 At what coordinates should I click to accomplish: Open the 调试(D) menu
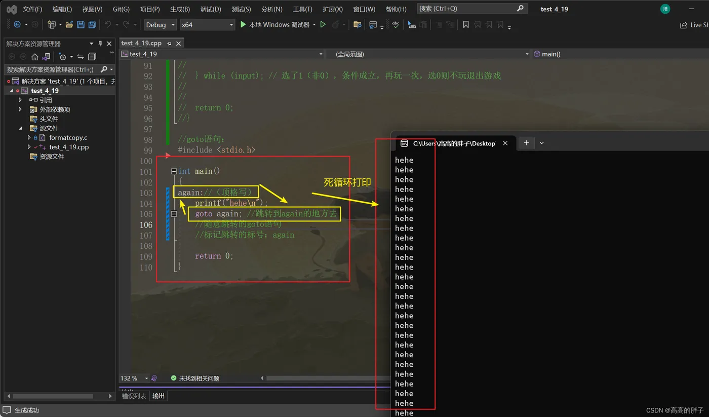pos(211,9)
